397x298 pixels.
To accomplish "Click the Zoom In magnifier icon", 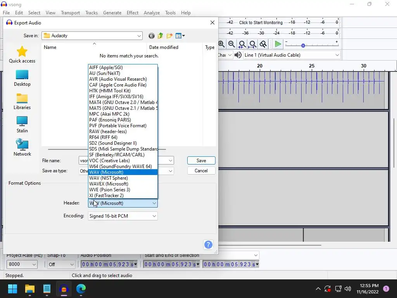I will [221, 44].
